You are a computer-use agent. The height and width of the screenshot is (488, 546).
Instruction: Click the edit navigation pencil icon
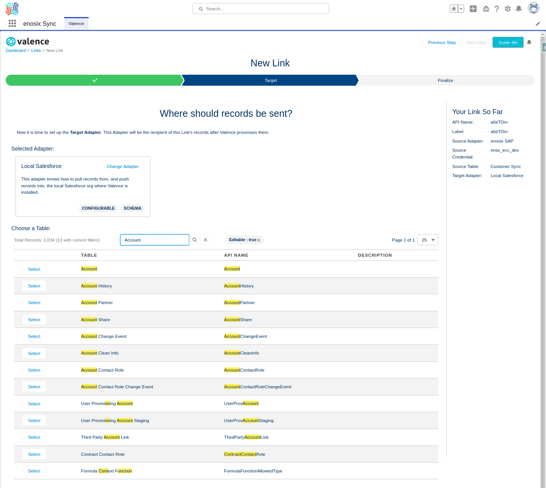click(x=538, y=24)
